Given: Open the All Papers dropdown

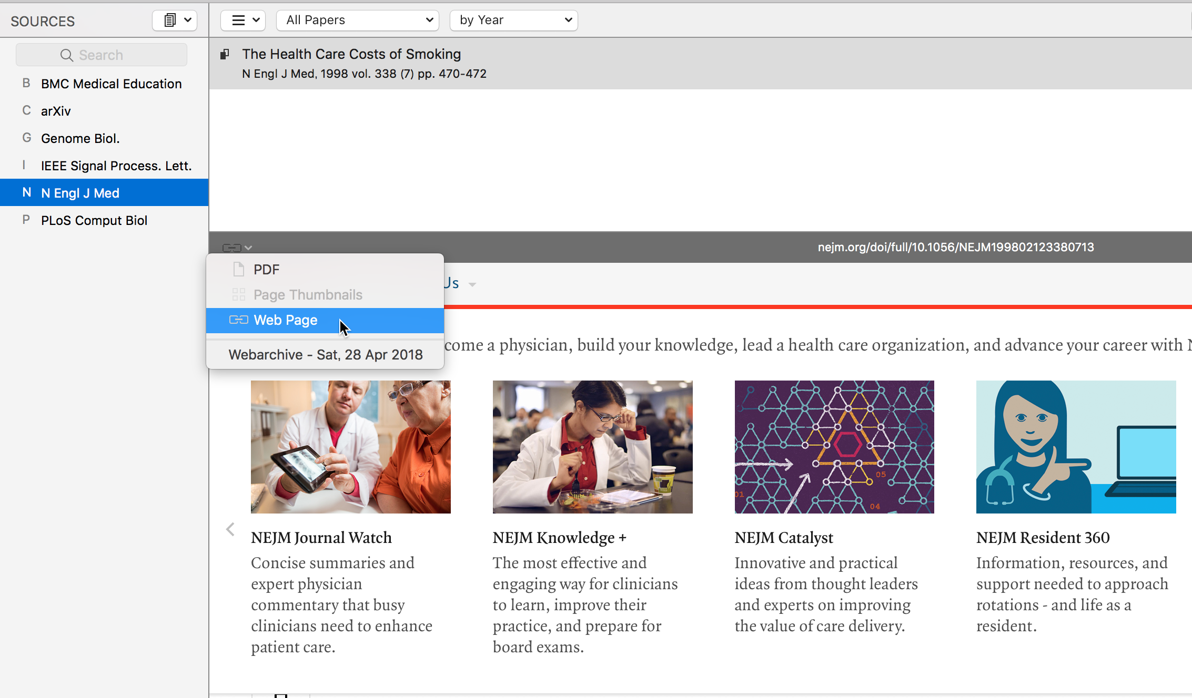Looking at the screenshot, I should pyautogui.click(x=358, y=20).
